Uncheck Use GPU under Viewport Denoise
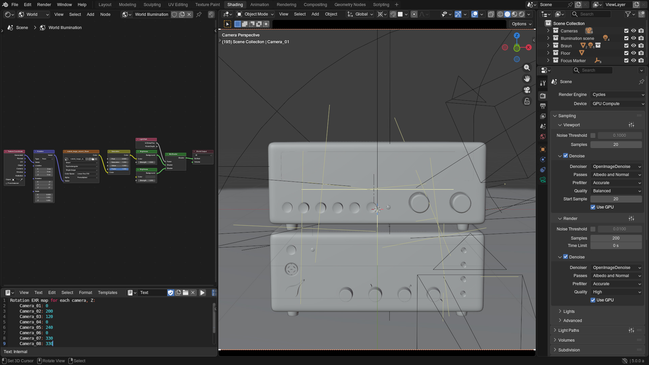 click(593, 207)
